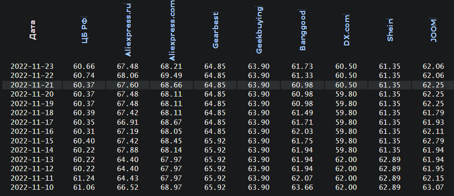Click Gearbest value 64.85 for 2022-11-23
The image size is (454, 196).
215,66
